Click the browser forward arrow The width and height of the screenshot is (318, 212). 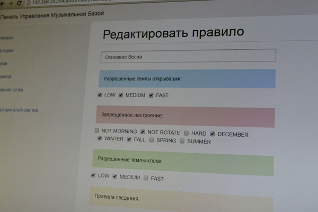pyautogui.click(x=10, y=3)
